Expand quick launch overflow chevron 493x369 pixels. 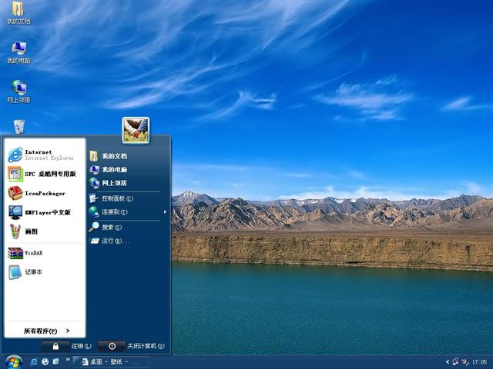(x=68, y=360)
